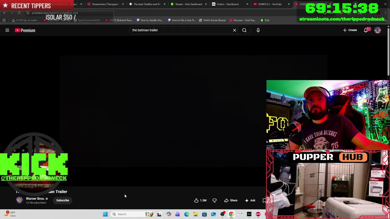The image size is (390, 219).
Task: Close the Streamloots | Theripped tab
Action: point(123,4)
